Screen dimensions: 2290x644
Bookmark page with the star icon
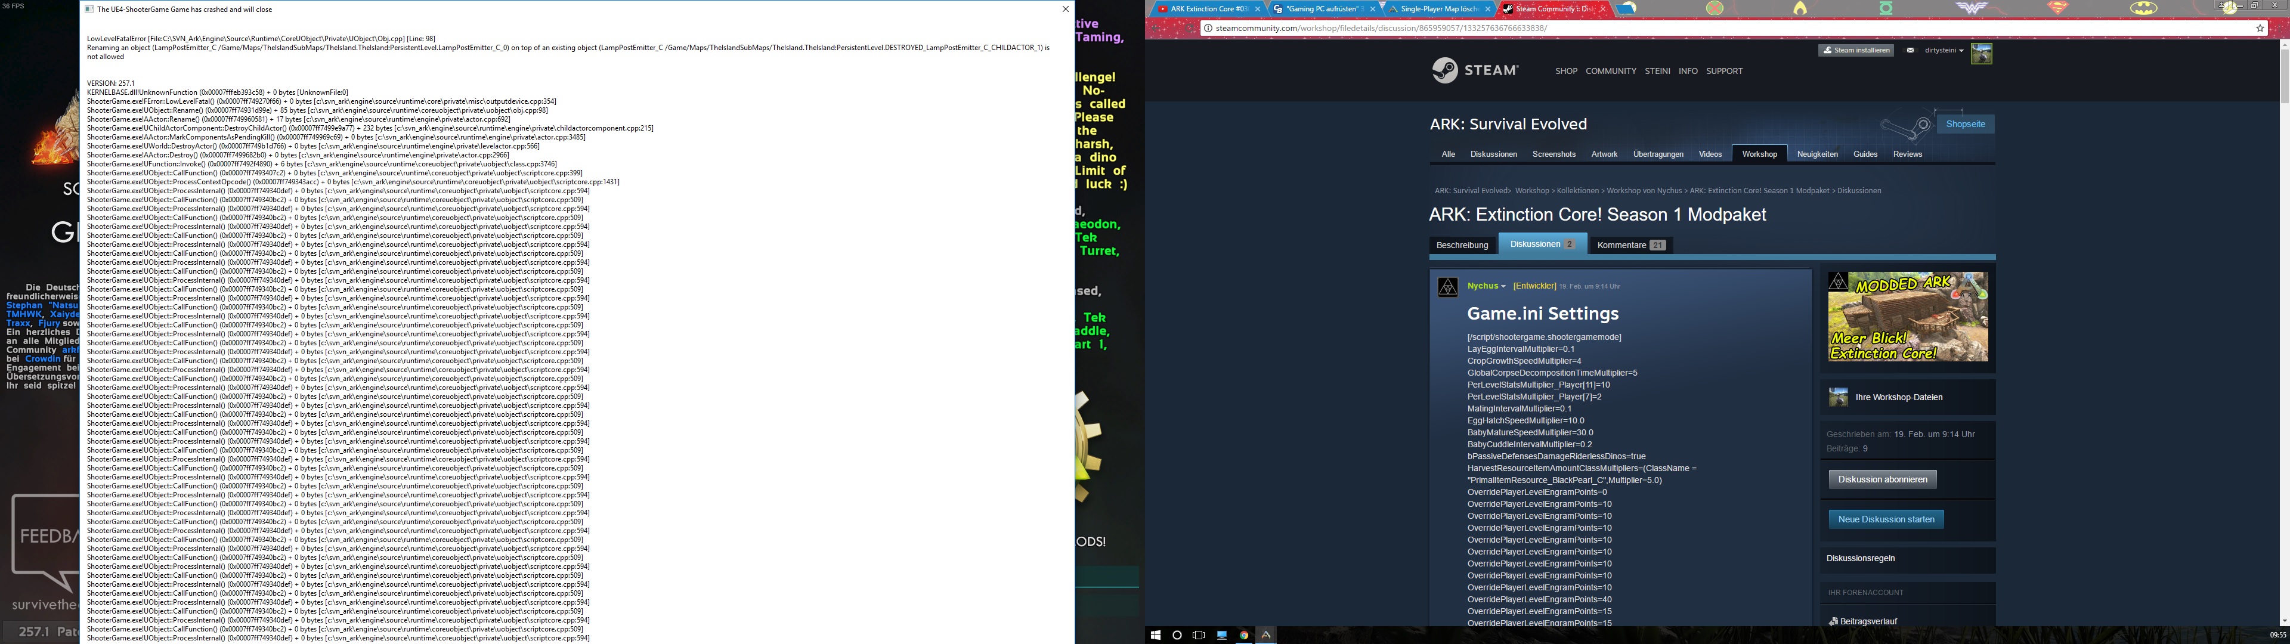click(x=2260, y=29)
